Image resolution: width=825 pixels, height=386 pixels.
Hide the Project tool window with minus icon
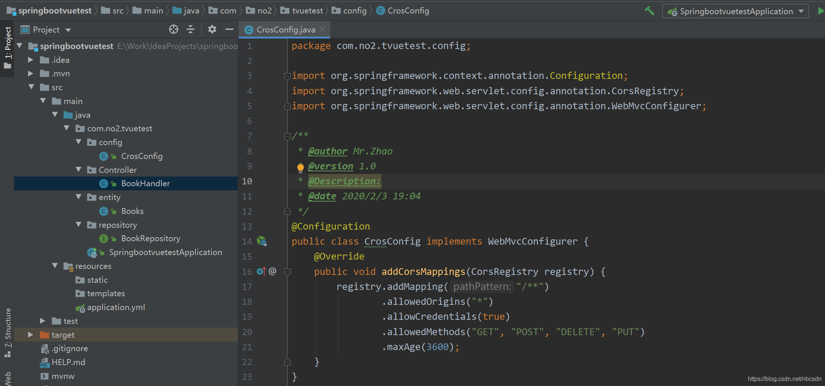229,29
